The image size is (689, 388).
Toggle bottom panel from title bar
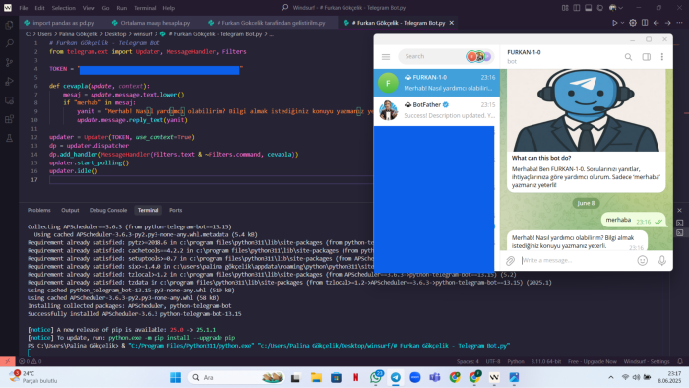[589, 8]
